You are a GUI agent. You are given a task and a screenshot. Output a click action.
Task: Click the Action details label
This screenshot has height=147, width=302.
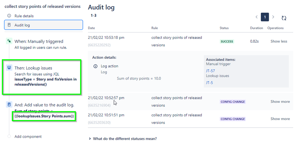tap(104, 57)
